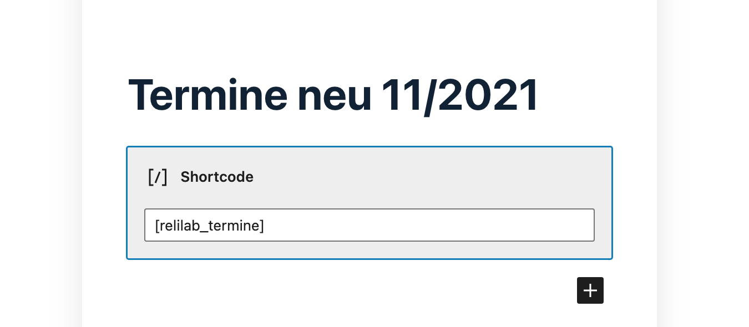Place cursor on the word Termine in title
Screen dimensions: 749x327
208,95
